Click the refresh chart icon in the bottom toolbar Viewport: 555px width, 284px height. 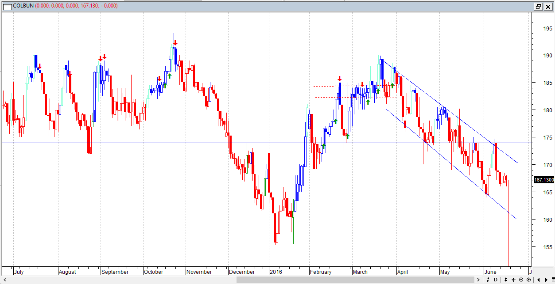[488, 280]
